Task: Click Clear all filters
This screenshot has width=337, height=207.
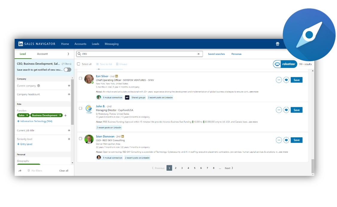Action: tap(64, 171)
